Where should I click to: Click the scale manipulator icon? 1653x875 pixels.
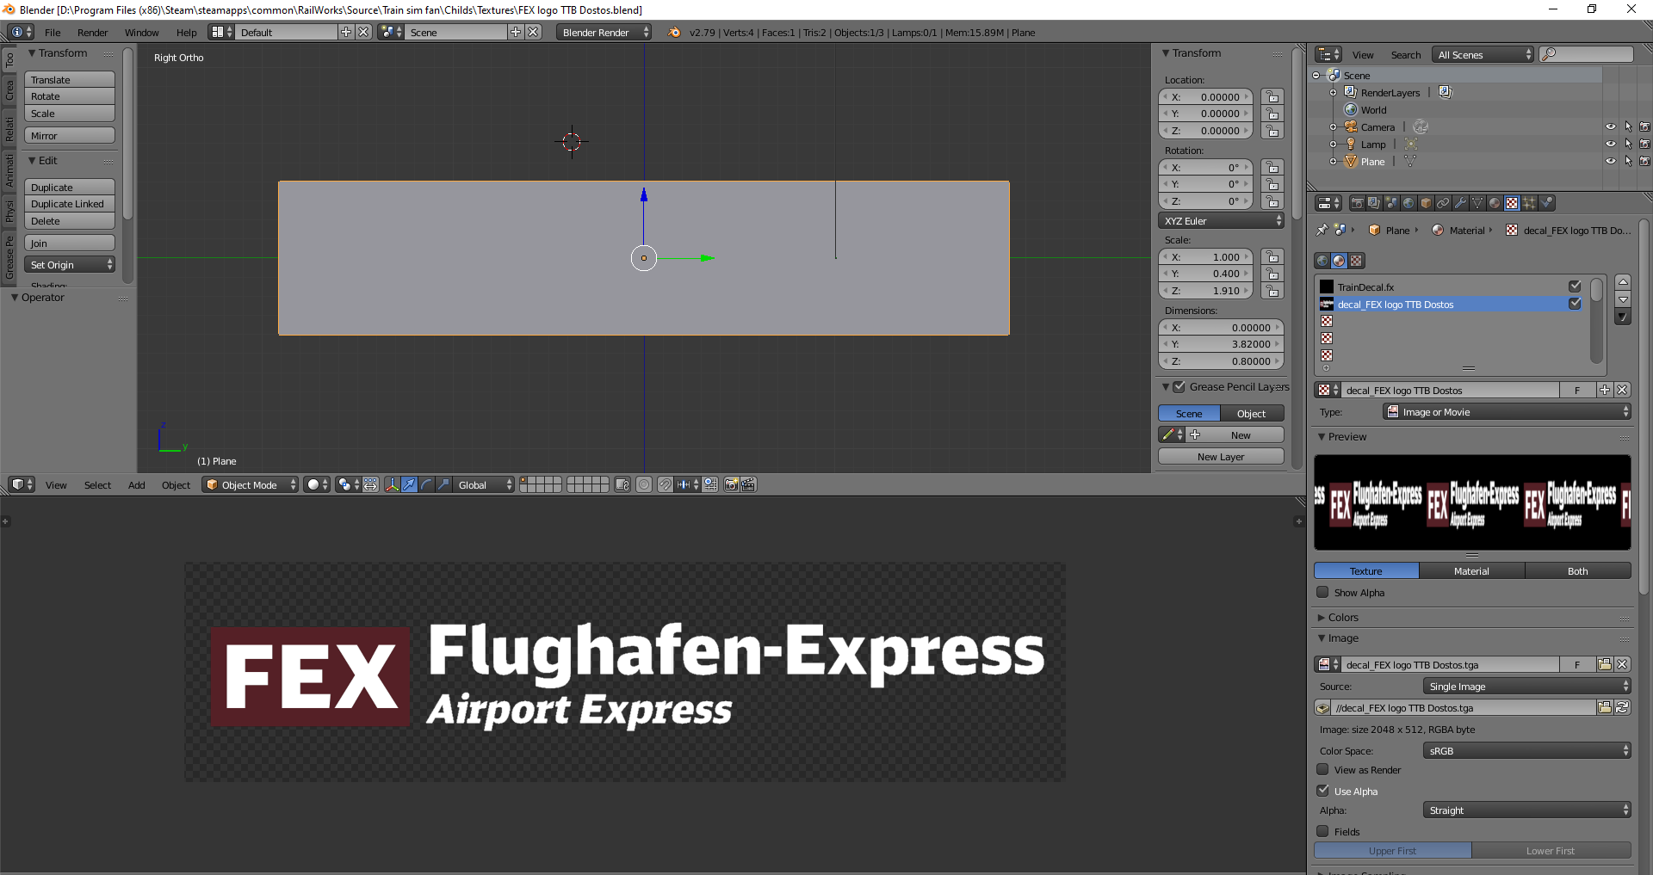tap(444, 484)
